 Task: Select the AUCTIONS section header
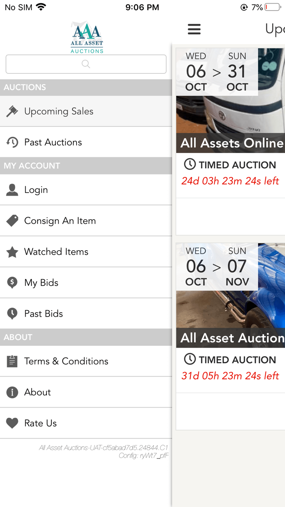point(24,87)
